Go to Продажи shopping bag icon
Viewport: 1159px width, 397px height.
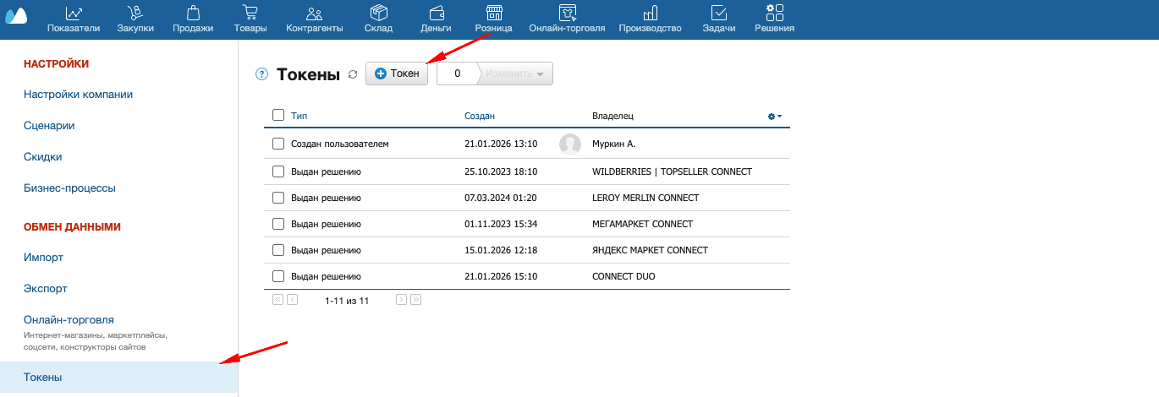pos(193,13)
